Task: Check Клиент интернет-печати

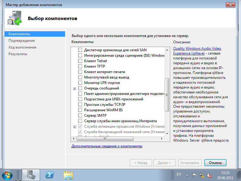Action: (80, 72)
